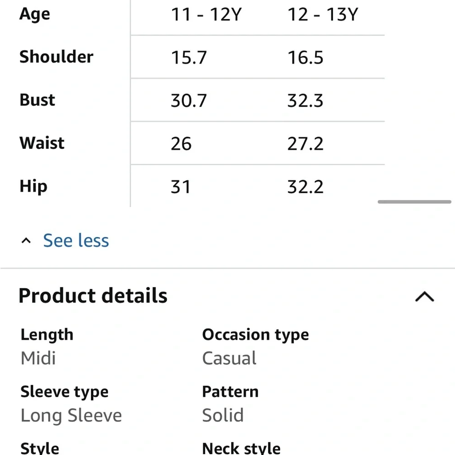Click the 32.3 bust measurement
Viewport: 455px width, 455px height.
tap(305, 101)
